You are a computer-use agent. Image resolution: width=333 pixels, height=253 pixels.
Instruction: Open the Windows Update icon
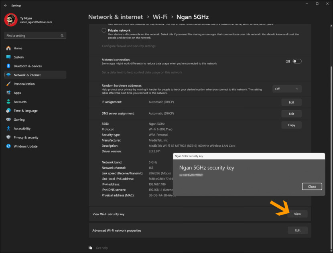point(9,146)
